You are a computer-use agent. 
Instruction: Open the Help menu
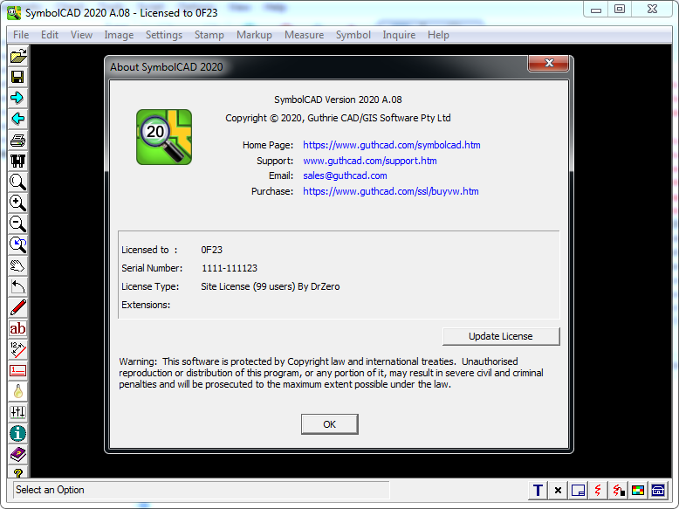438,35
